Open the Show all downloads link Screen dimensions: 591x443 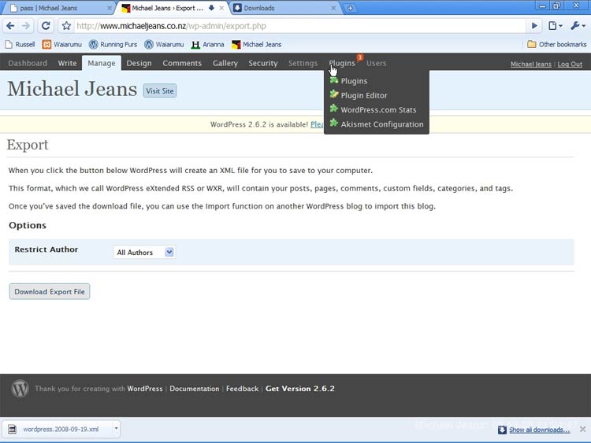539,430
